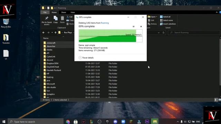Open Zoom from the taskbar
This screenshot has width=221, height=124.
123,122
